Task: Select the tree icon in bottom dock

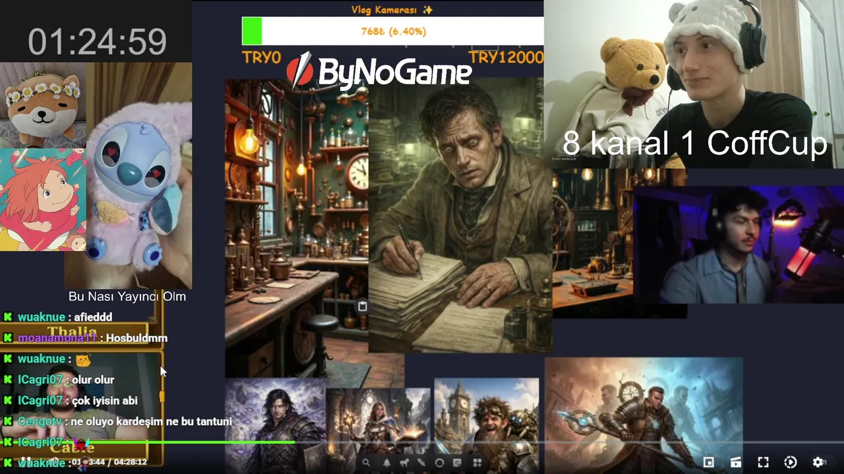Action: pyautogui.click(x=386, y=463)
